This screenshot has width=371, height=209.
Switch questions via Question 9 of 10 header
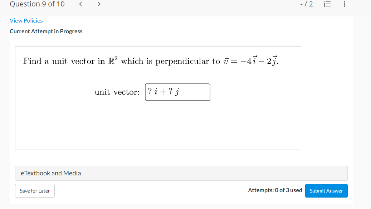(x=37, y=4)
